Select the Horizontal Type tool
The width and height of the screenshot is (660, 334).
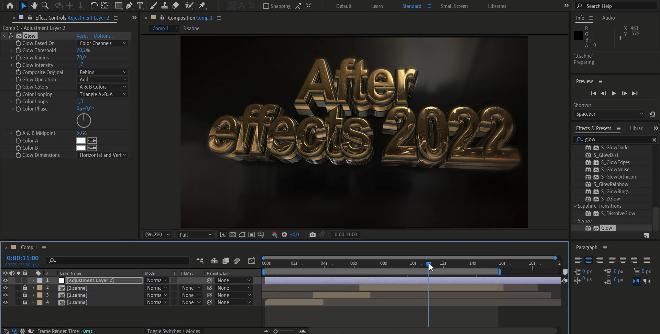pyautogui.click(x=140, y=5)
